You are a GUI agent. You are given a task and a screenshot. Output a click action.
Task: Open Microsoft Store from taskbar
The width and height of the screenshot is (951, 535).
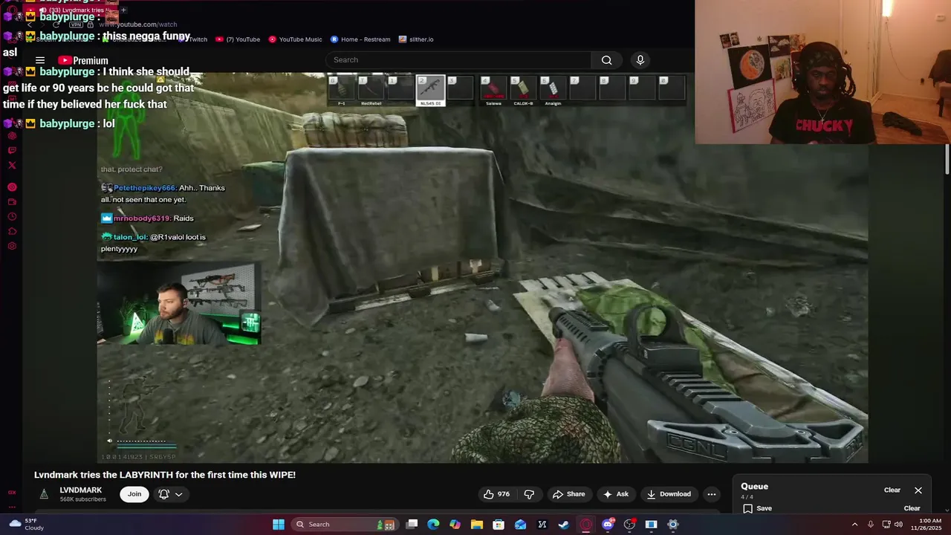499,525
